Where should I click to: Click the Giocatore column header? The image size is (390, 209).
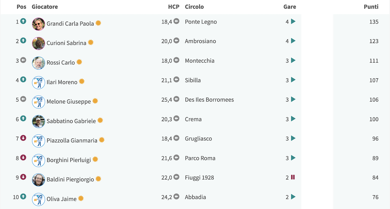[x=45, y=6]
